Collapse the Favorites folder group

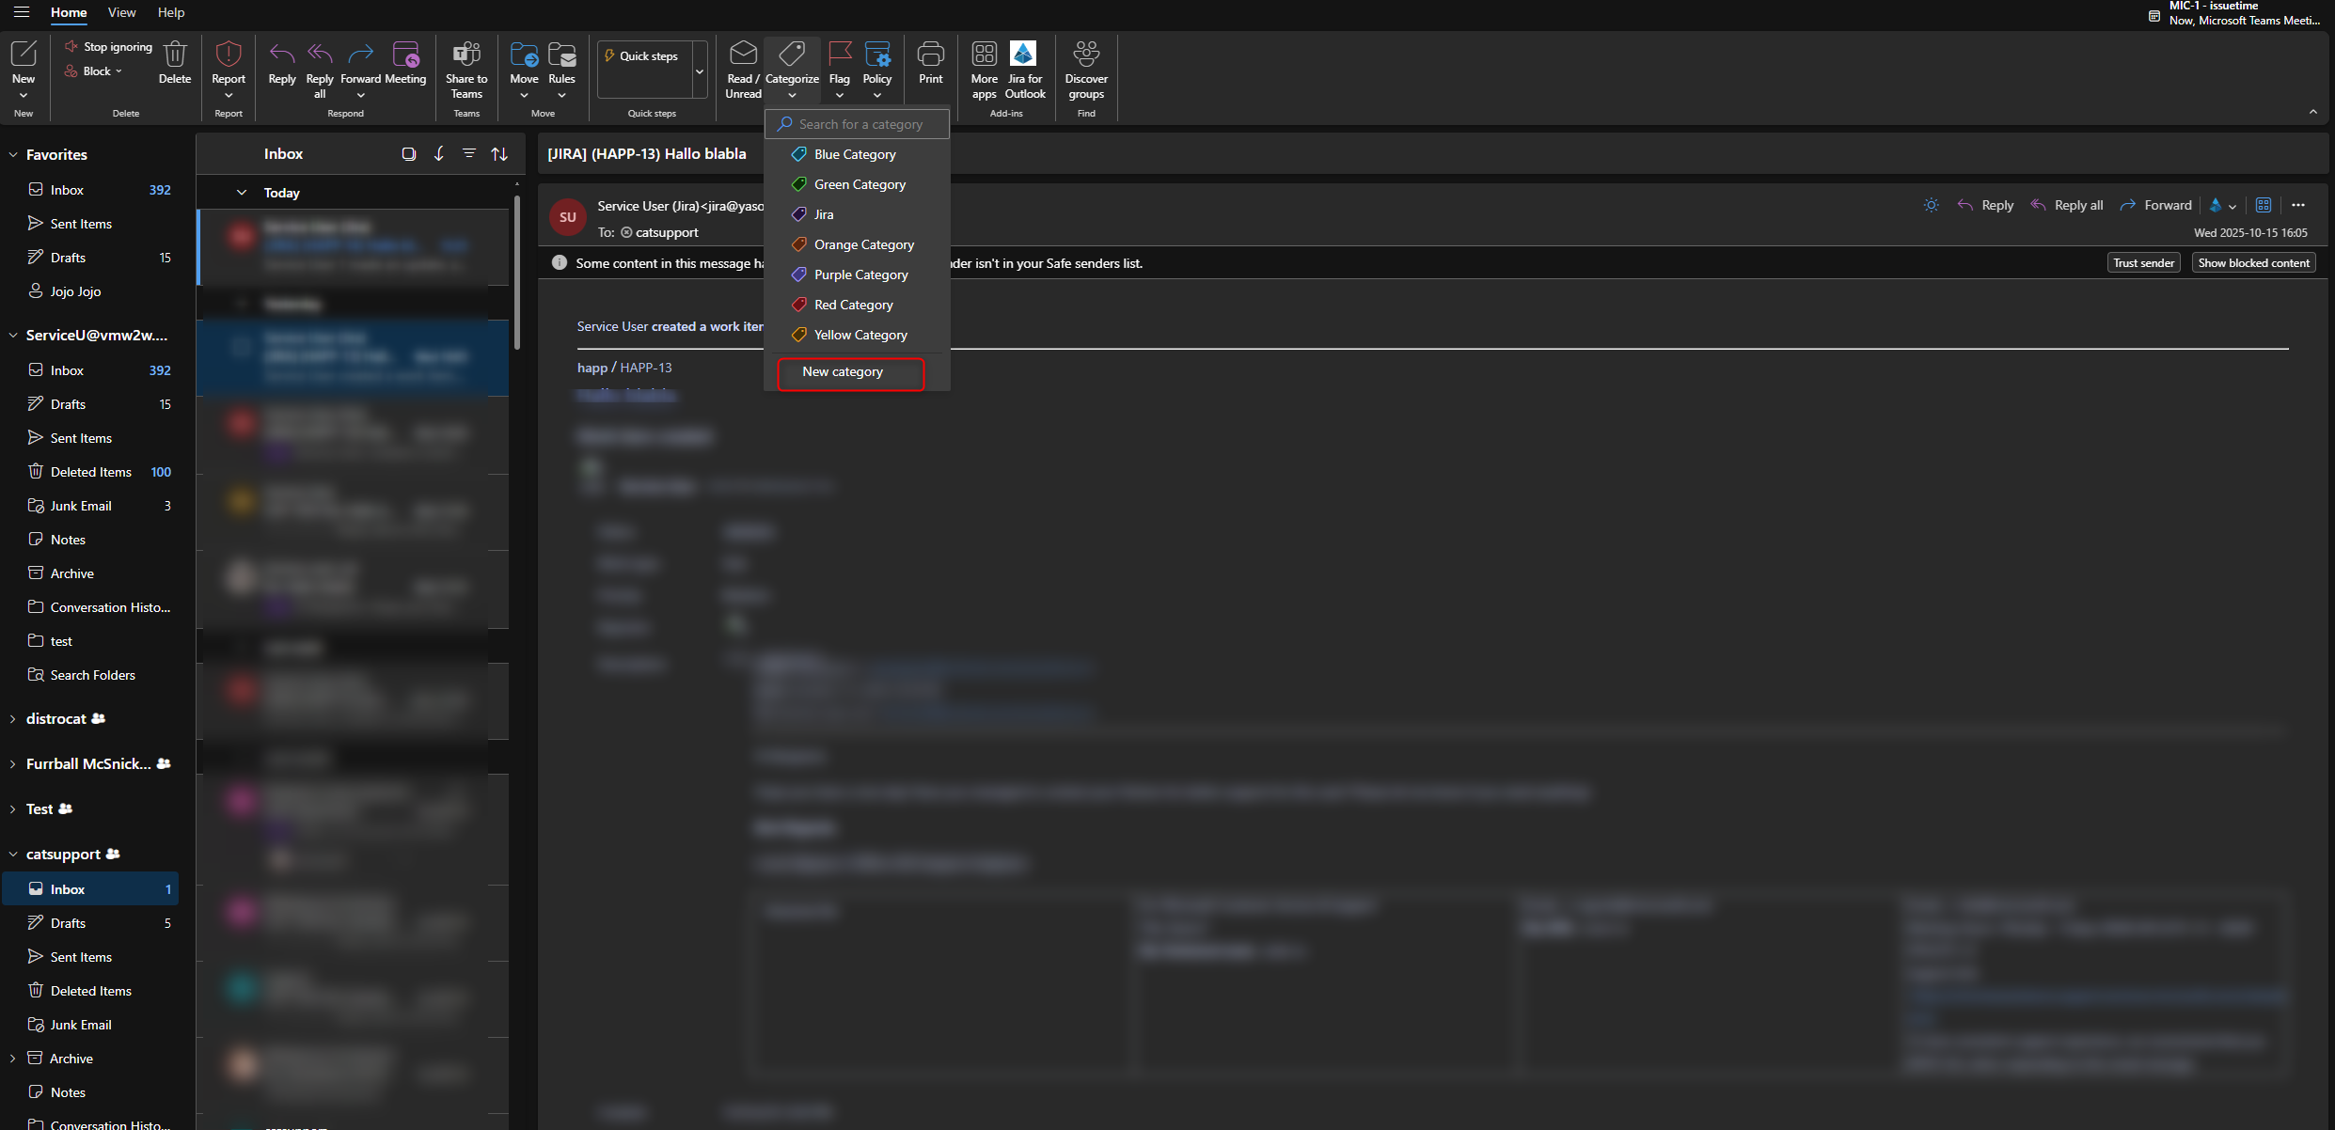[13, 154]
